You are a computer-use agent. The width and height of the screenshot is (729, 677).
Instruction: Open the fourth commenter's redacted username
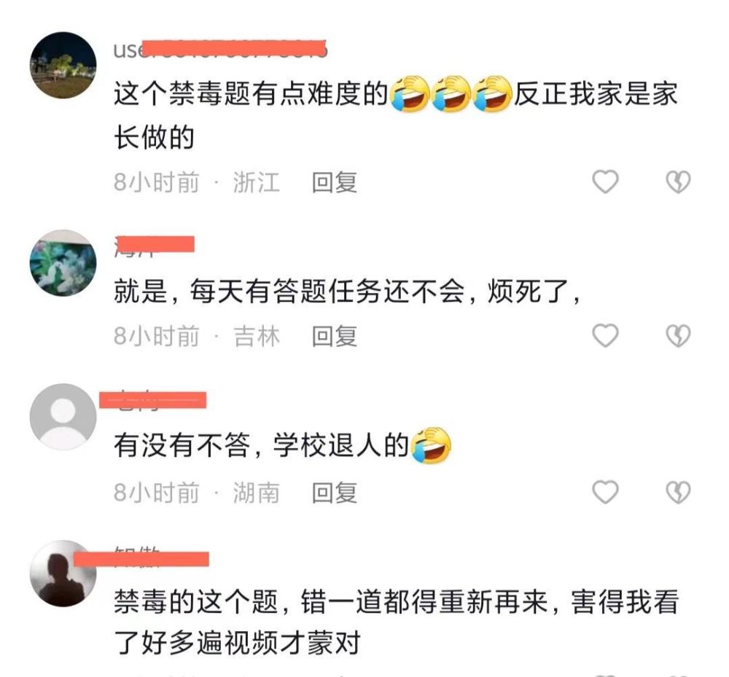click(x=141, y=557)
